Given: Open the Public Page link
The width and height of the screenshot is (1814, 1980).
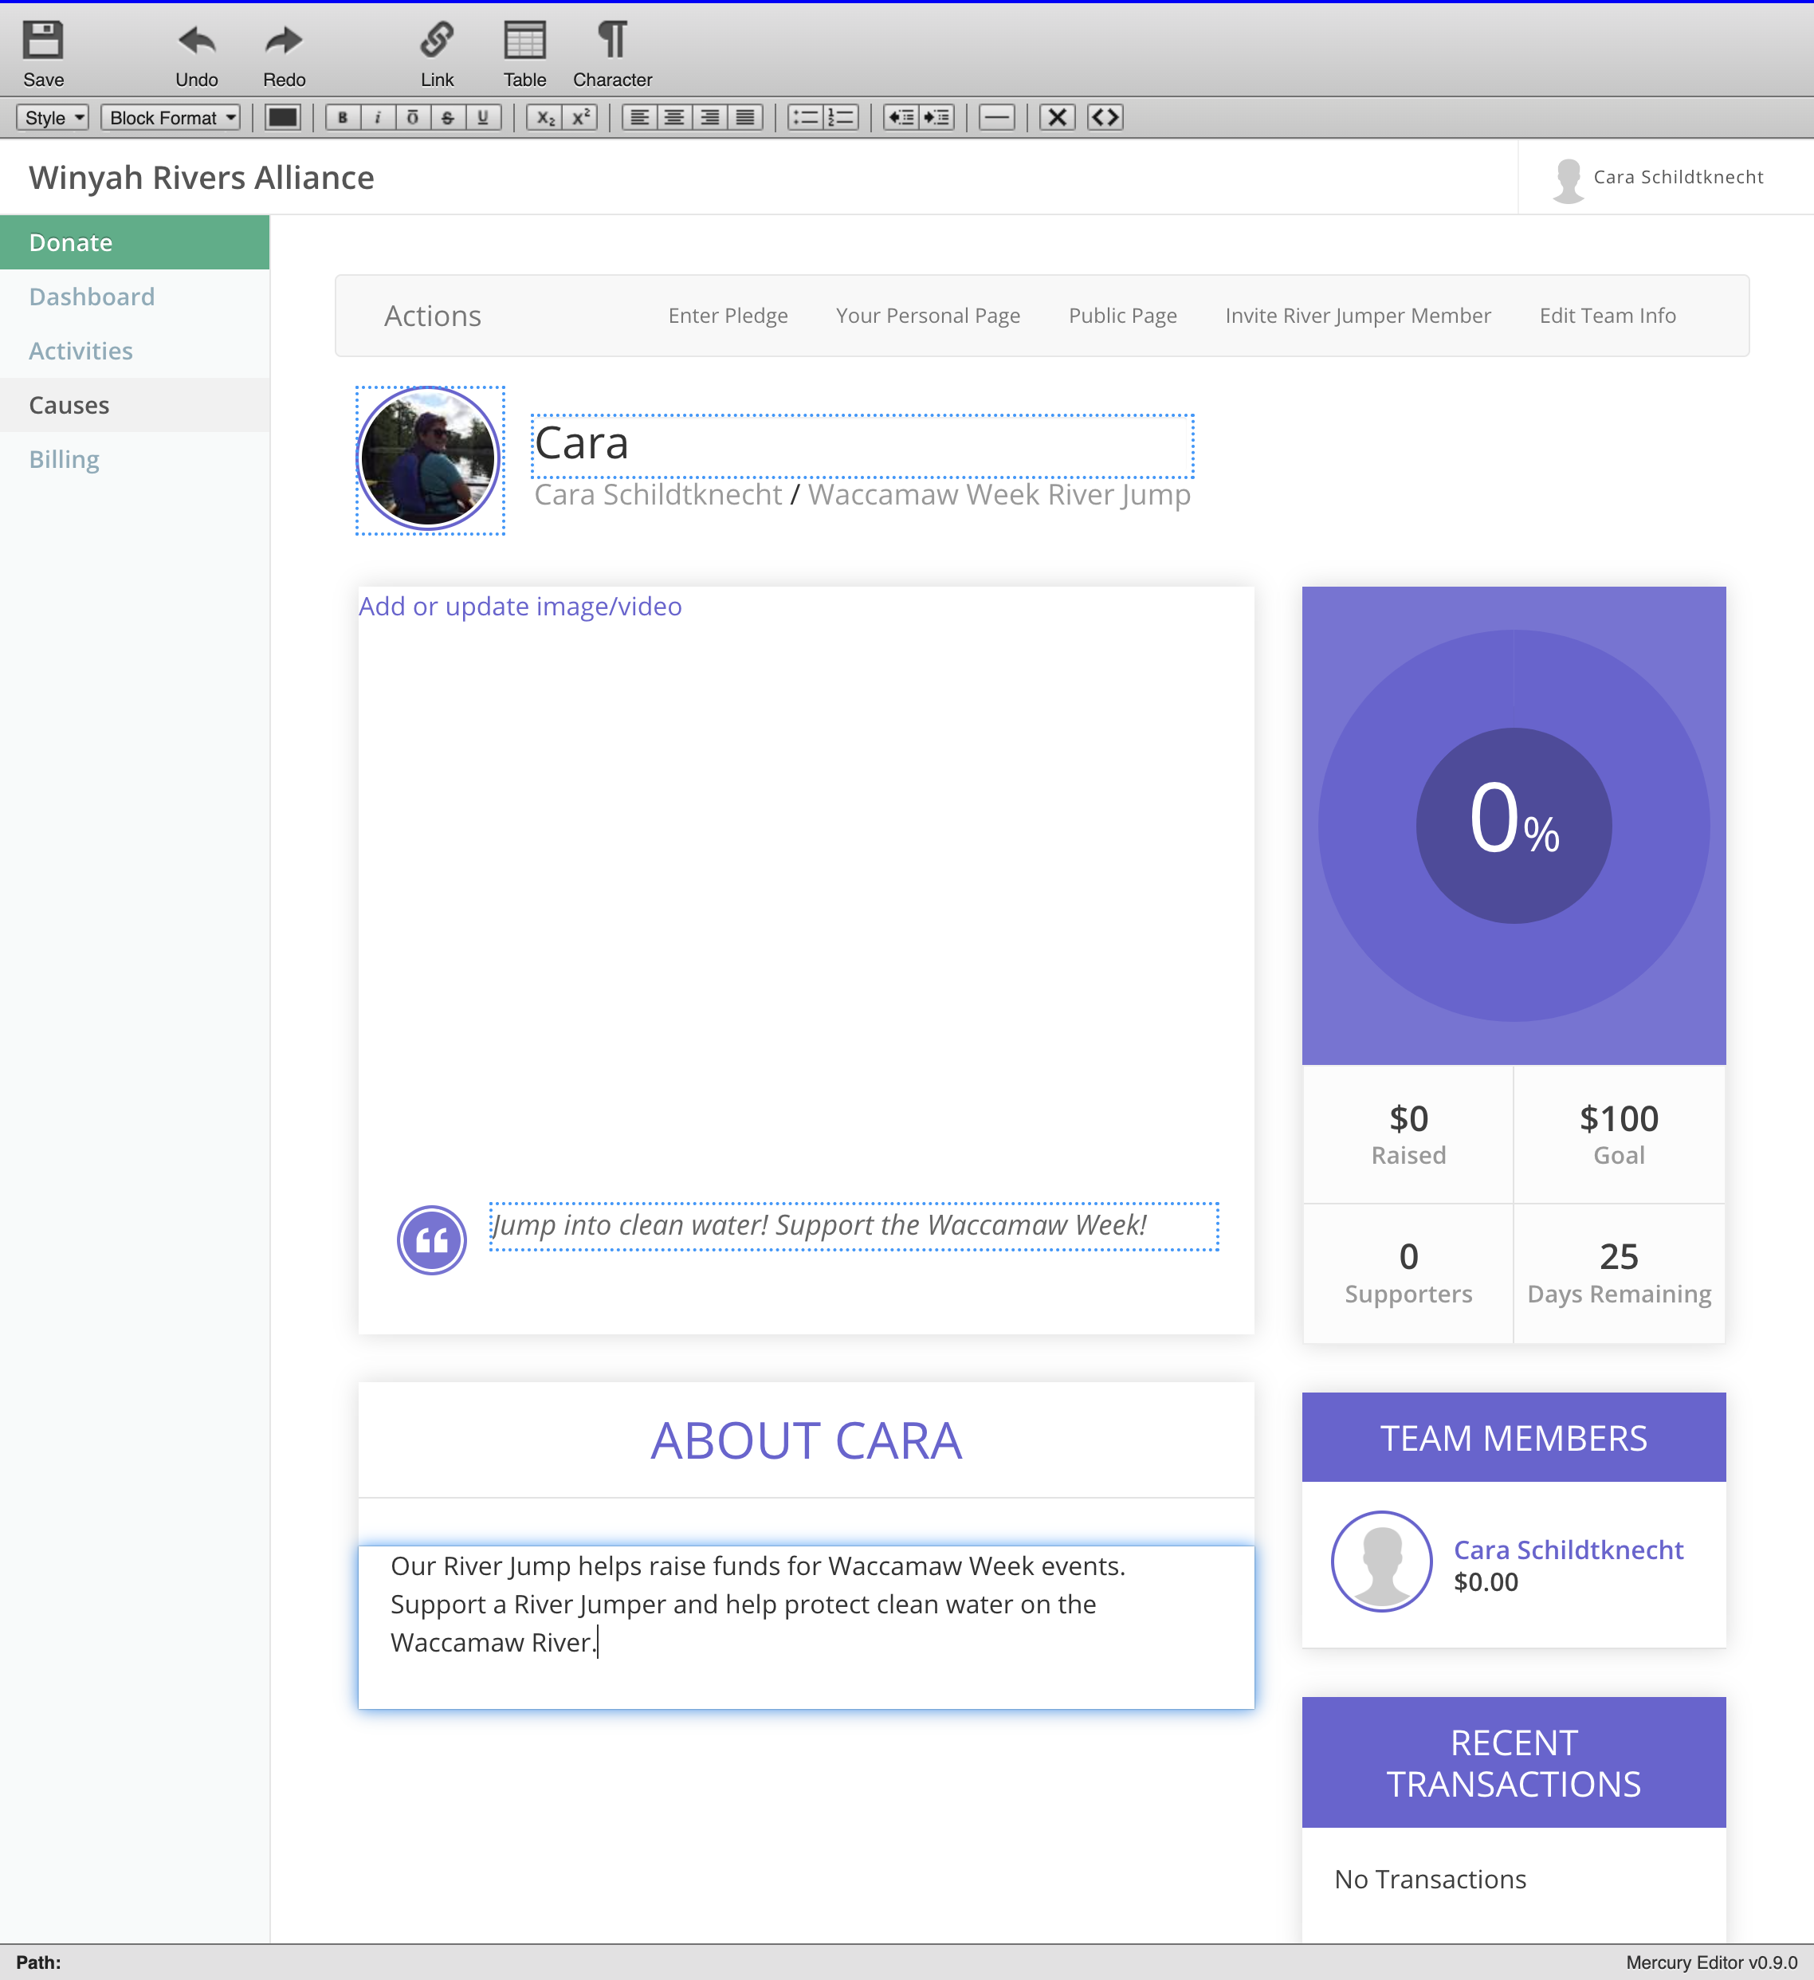Looking at the screenshot, I should 1122,316.
